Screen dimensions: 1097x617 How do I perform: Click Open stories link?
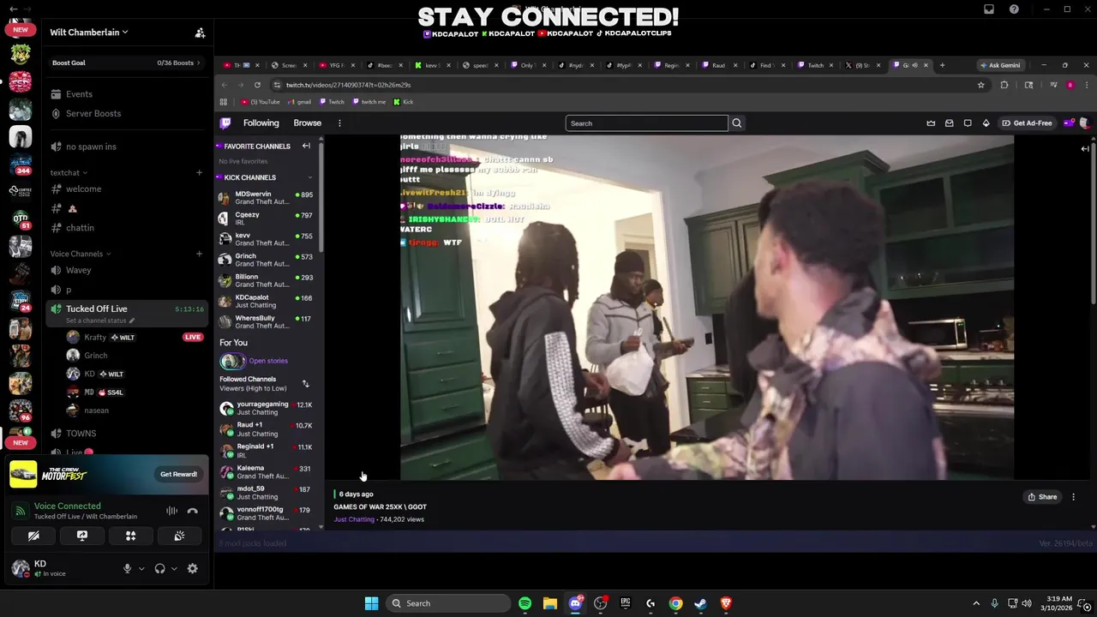[268, 361]
